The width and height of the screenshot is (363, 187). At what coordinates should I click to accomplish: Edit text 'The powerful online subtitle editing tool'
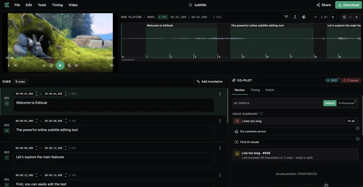[x=114, y=132]
